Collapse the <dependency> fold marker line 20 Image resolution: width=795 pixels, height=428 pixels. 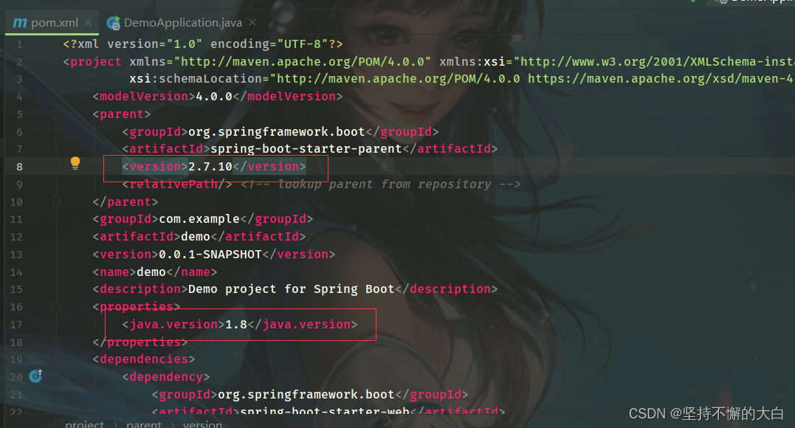pos(56,377)
